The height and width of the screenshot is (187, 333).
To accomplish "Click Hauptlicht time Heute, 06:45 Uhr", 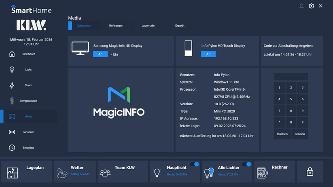I will click(177, 174).
